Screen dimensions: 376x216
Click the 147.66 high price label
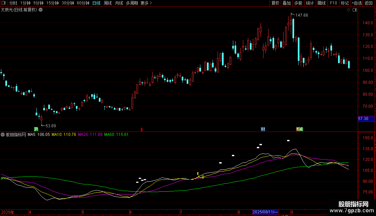click(x=302, y=15)
